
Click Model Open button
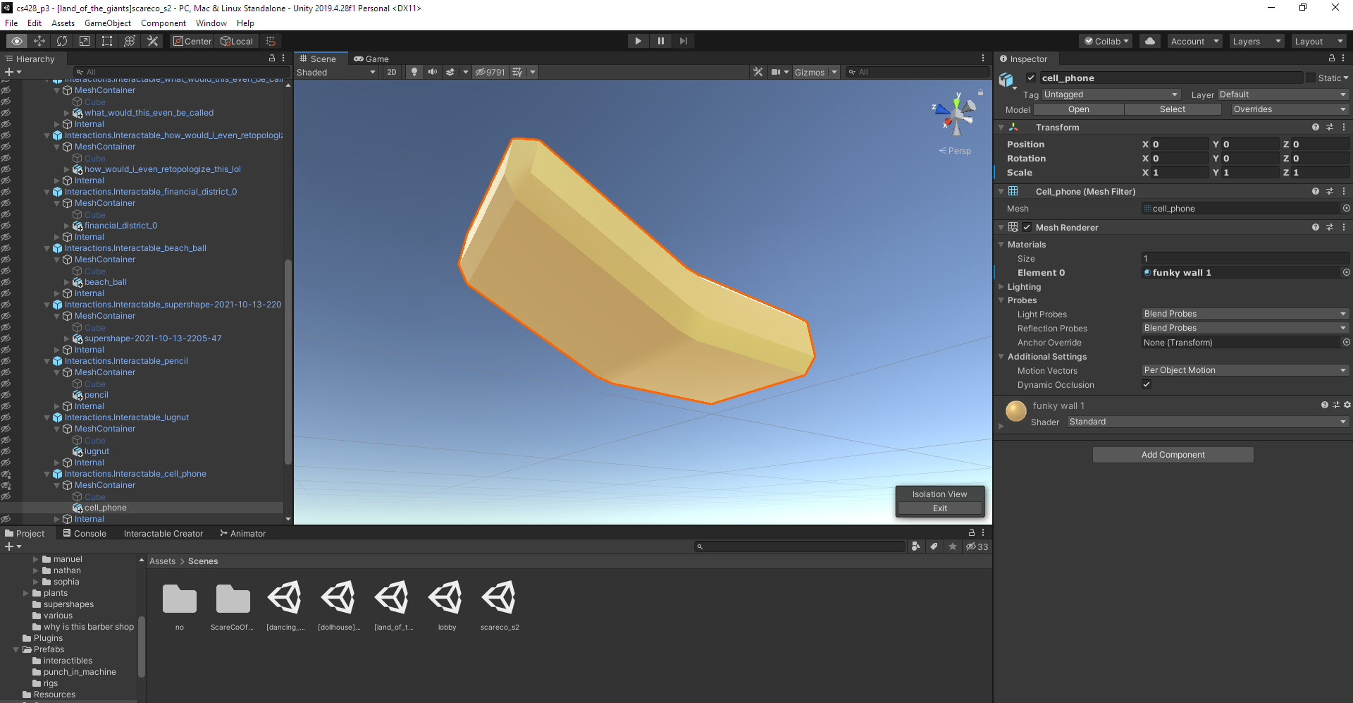(x=1079, y=109)
